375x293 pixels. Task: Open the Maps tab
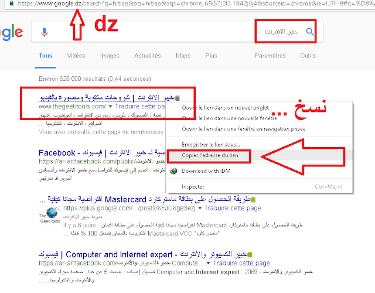(183, 56)
